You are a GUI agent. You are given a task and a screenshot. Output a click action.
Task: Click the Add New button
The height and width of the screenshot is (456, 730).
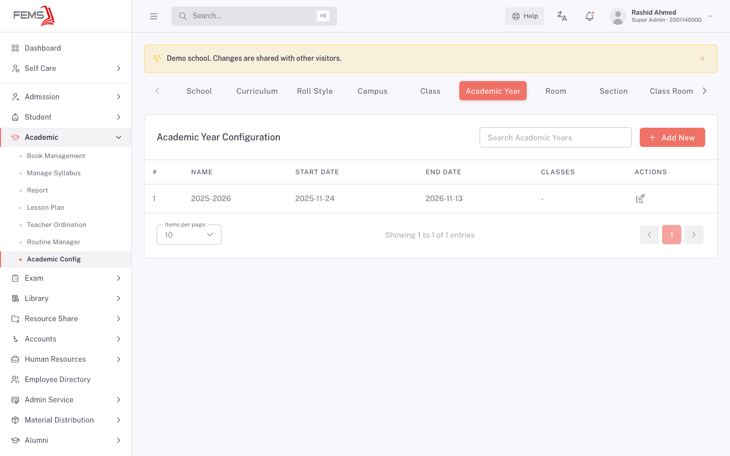click(x=672, y=137)
